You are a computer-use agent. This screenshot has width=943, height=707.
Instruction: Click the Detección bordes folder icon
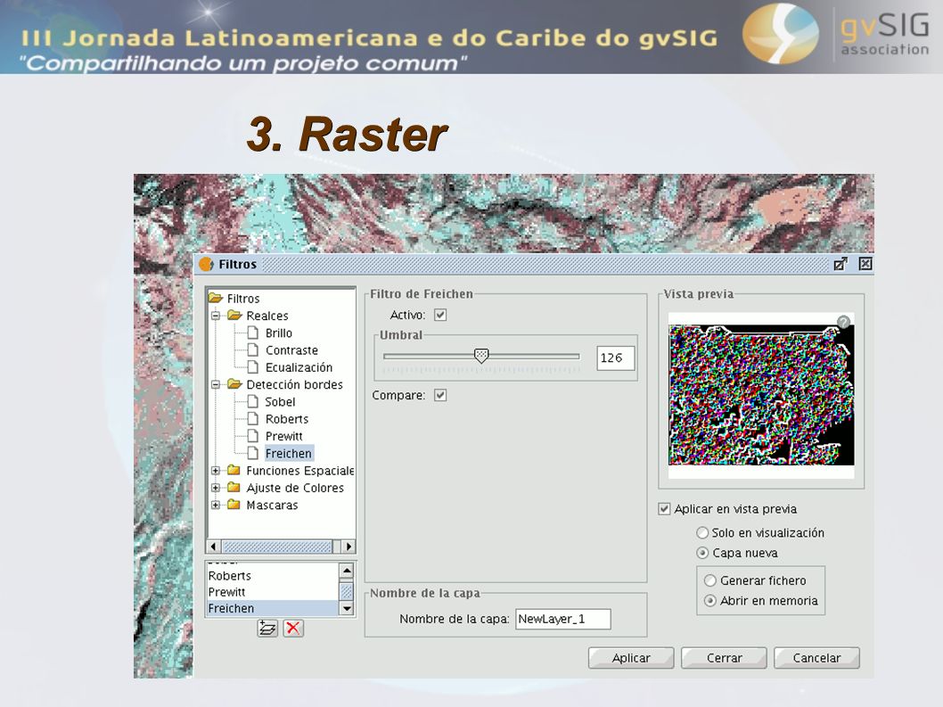point(234,384)
